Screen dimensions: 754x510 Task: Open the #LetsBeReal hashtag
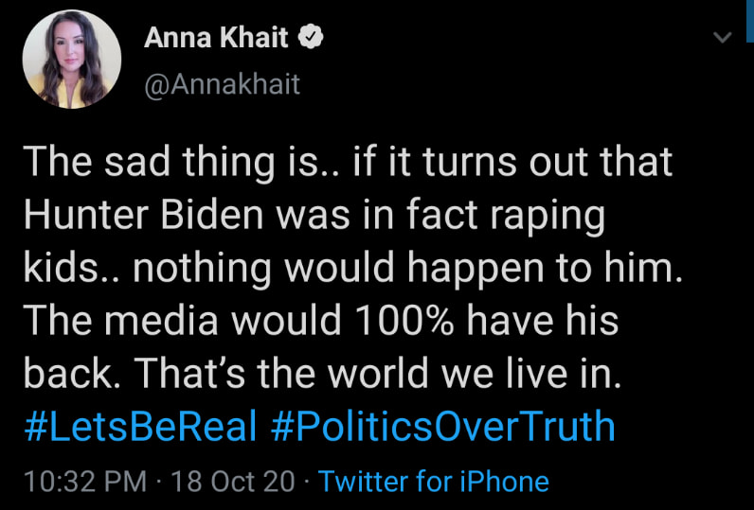(140, 427)
